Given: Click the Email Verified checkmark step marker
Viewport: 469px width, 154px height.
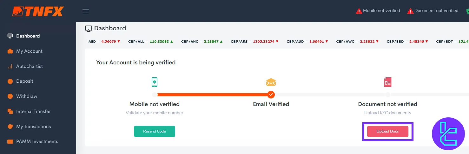Looking at the screenshot, I should [x=271, y=94].
